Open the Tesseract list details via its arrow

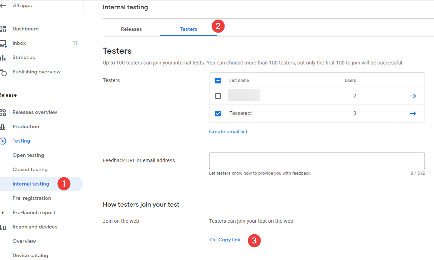[413, 113]
